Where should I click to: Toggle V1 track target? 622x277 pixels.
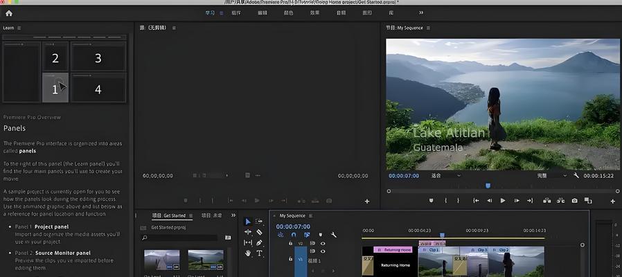[x=301, y=258]
